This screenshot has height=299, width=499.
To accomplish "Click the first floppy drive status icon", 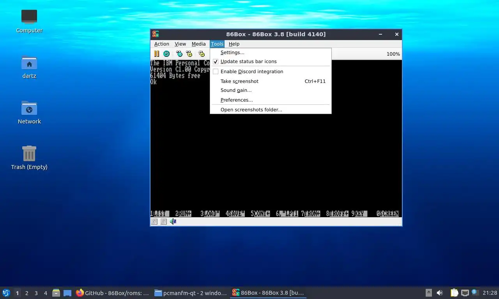I will click(154, 222).
